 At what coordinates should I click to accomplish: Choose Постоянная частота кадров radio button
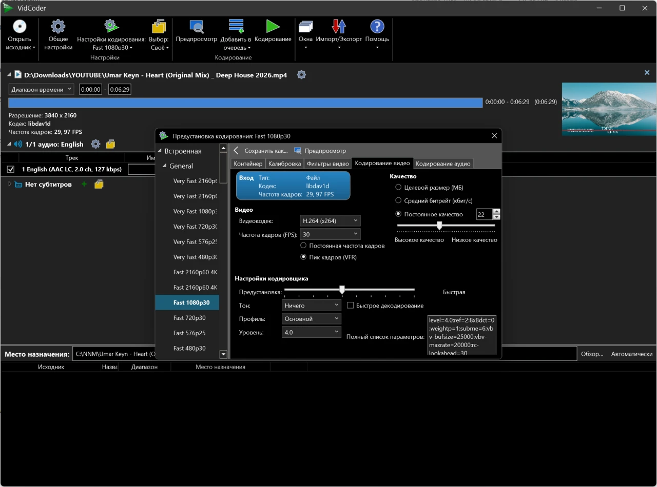point(303,246)
